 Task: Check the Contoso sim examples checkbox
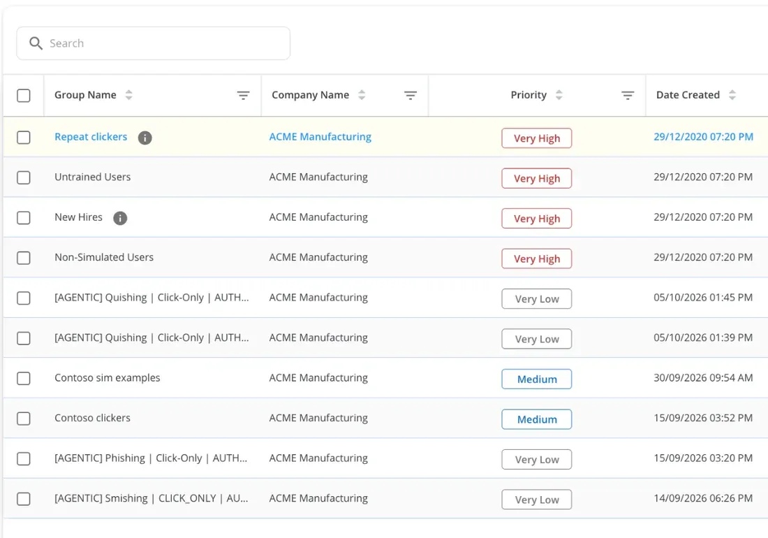[x=24, y=378]
